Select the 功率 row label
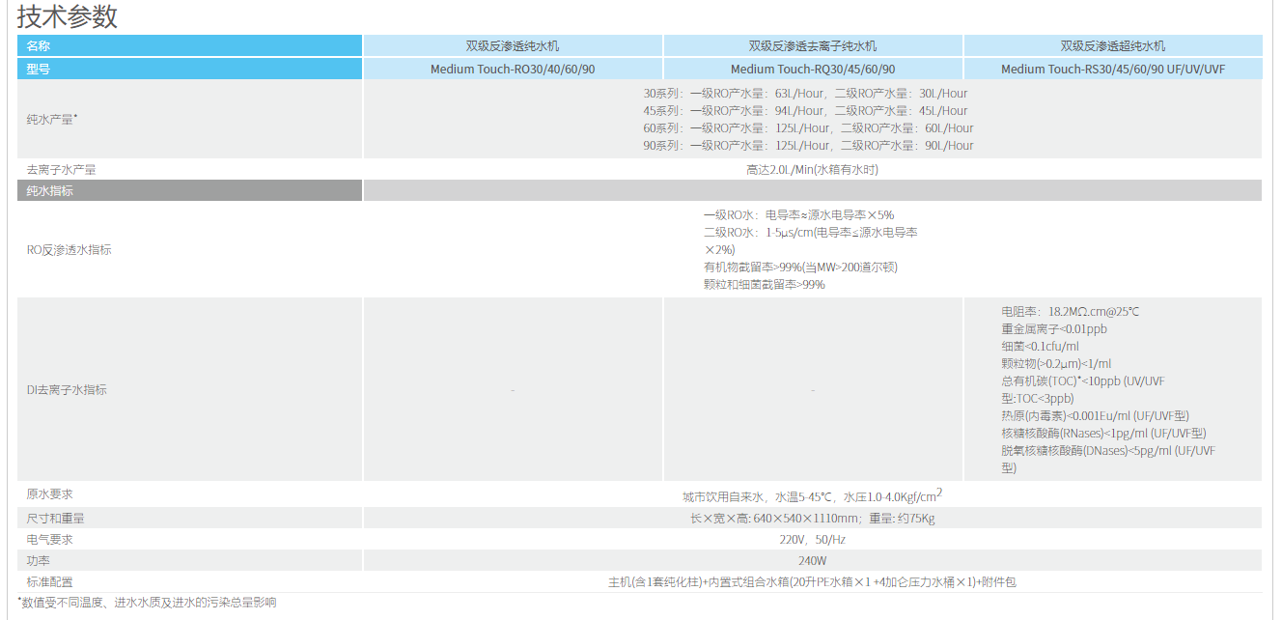 (38, 561)
